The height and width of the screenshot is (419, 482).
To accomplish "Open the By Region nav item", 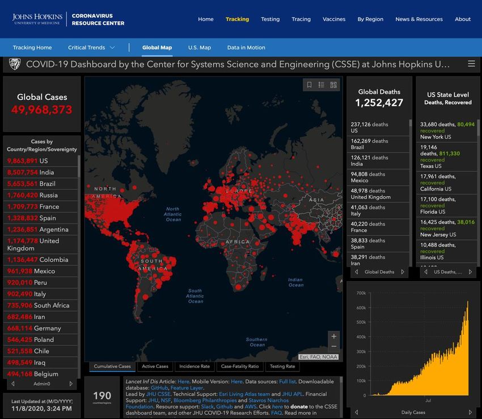I will [370, 19].
